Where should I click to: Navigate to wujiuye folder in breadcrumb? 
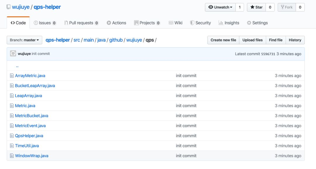pos(134,40)
